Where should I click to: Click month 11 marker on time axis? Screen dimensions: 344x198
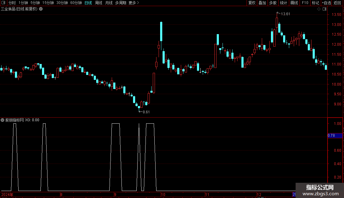pos(207,194)
